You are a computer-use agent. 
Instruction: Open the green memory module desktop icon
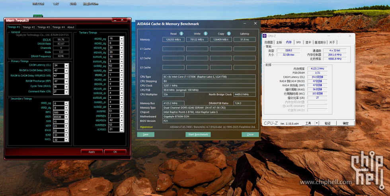(38, 16)
